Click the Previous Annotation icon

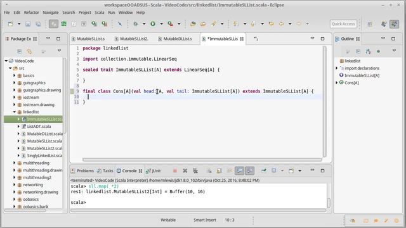253,24
